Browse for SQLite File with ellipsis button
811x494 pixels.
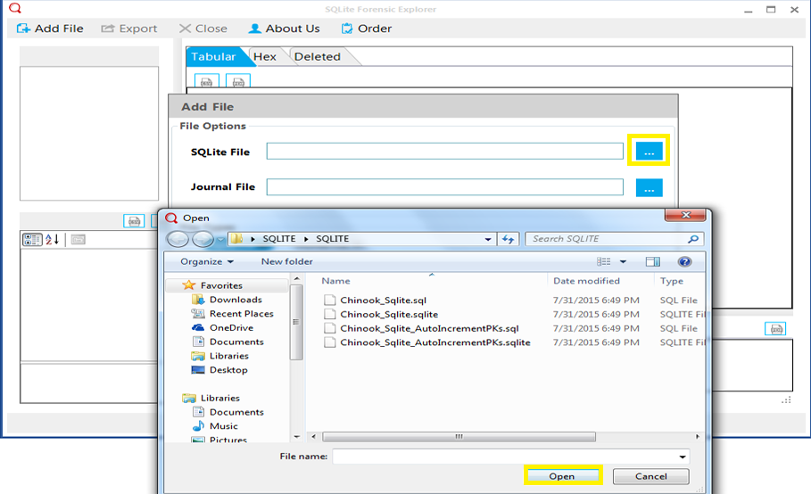tap(649, 151)
